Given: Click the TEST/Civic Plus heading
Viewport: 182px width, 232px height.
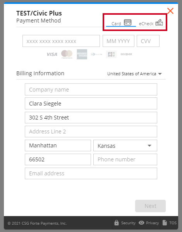Looking at the screenshot, I should point(39,13).
